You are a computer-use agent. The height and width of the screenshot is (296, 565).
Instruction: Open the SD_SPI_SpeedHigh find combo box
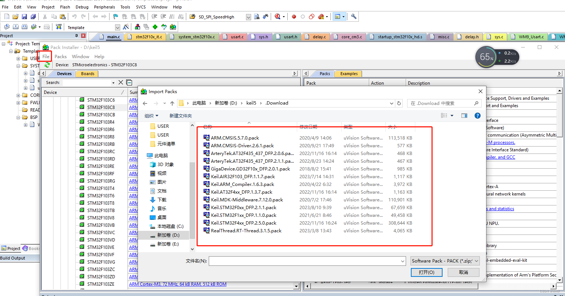[249, 17]
